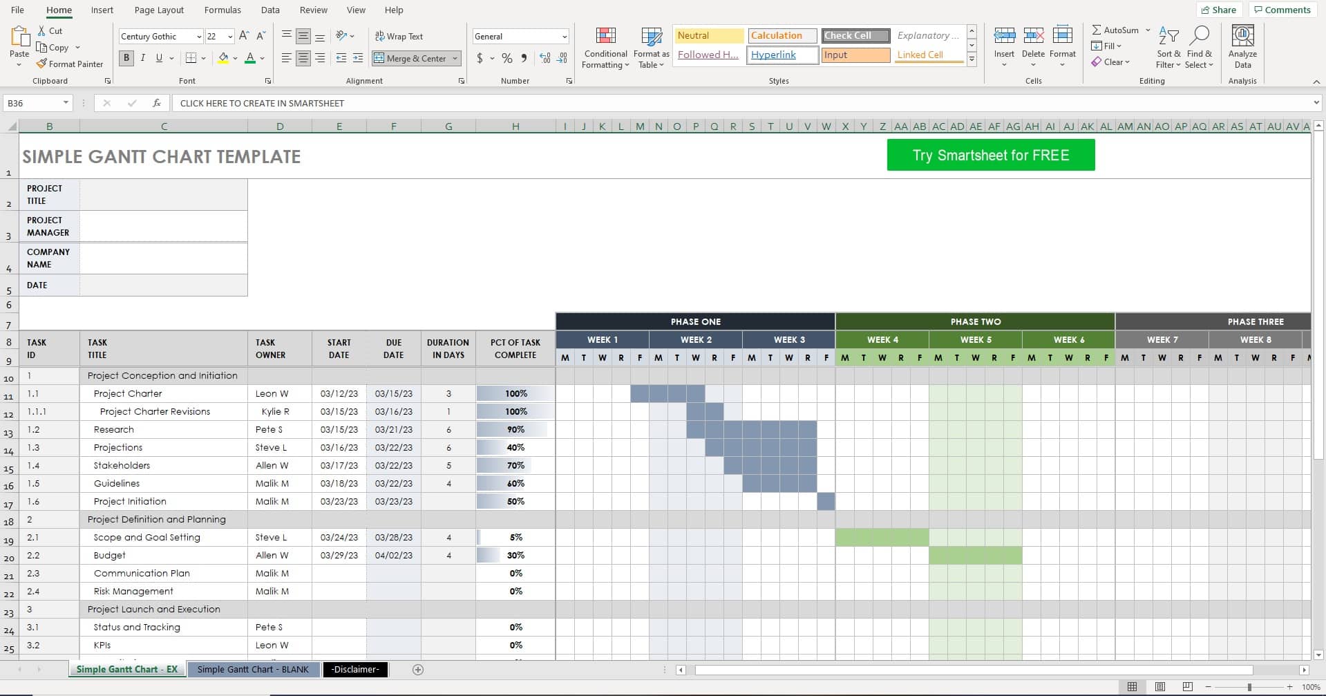Apply the Neutral cell style

point(709,35)
